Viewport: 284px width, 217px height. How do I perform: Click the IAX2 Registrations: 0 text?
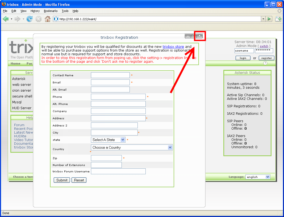click(x=245, y=113)
